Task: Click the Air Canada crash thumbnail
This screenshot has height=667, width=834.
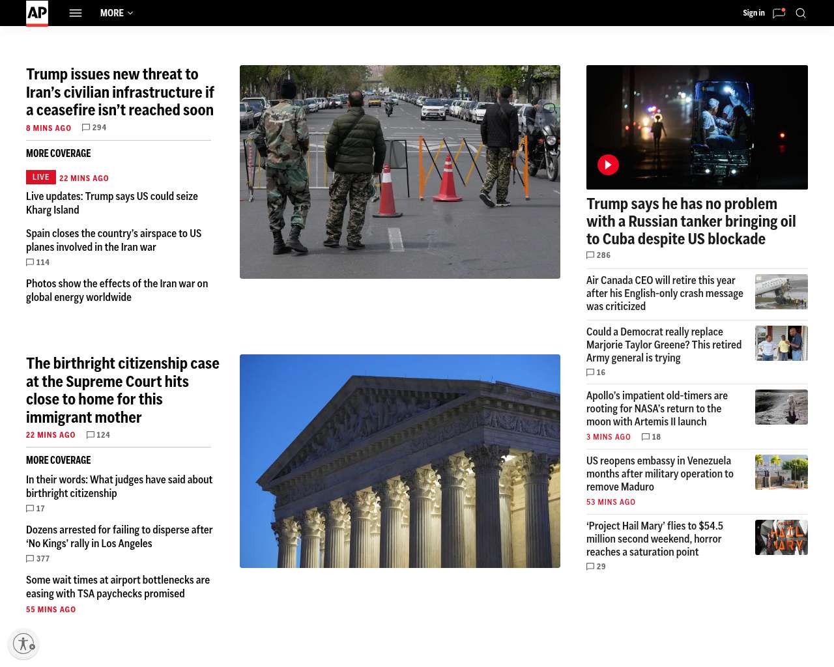Action: click(781, 291)
